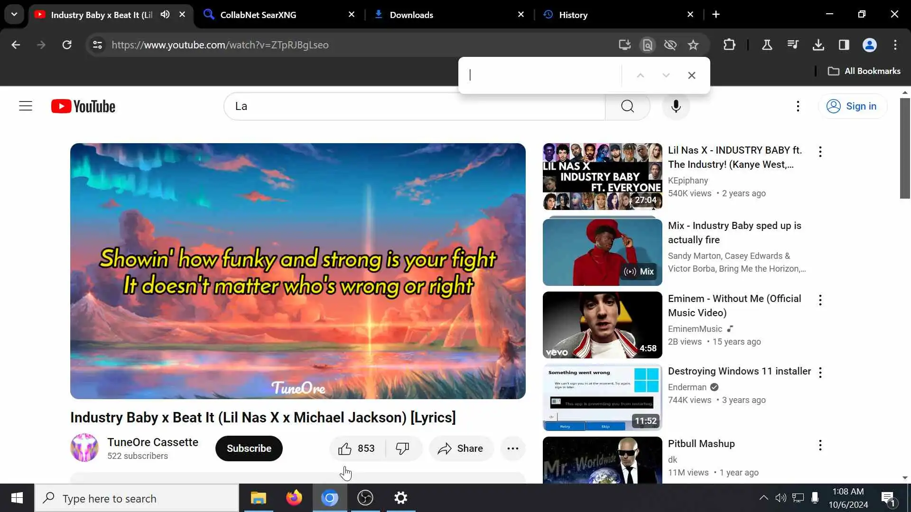
Task: Click the YouTube voice search microphone
Action: pos(676,106)
